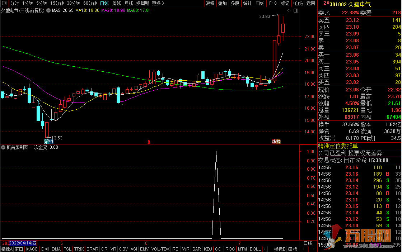
Task: Select the OBV indicator tab
Action: (123, 249)
